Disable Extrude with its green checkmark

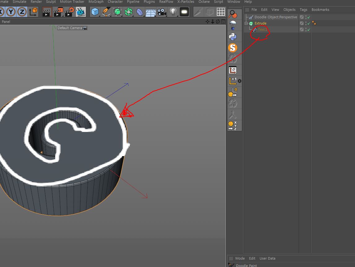[309, 23]
